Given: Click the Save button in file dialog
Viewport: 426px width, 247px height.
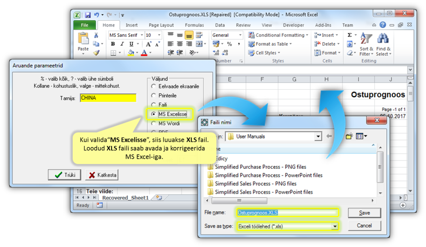Looking at the screenshot, I should point(364,213).
